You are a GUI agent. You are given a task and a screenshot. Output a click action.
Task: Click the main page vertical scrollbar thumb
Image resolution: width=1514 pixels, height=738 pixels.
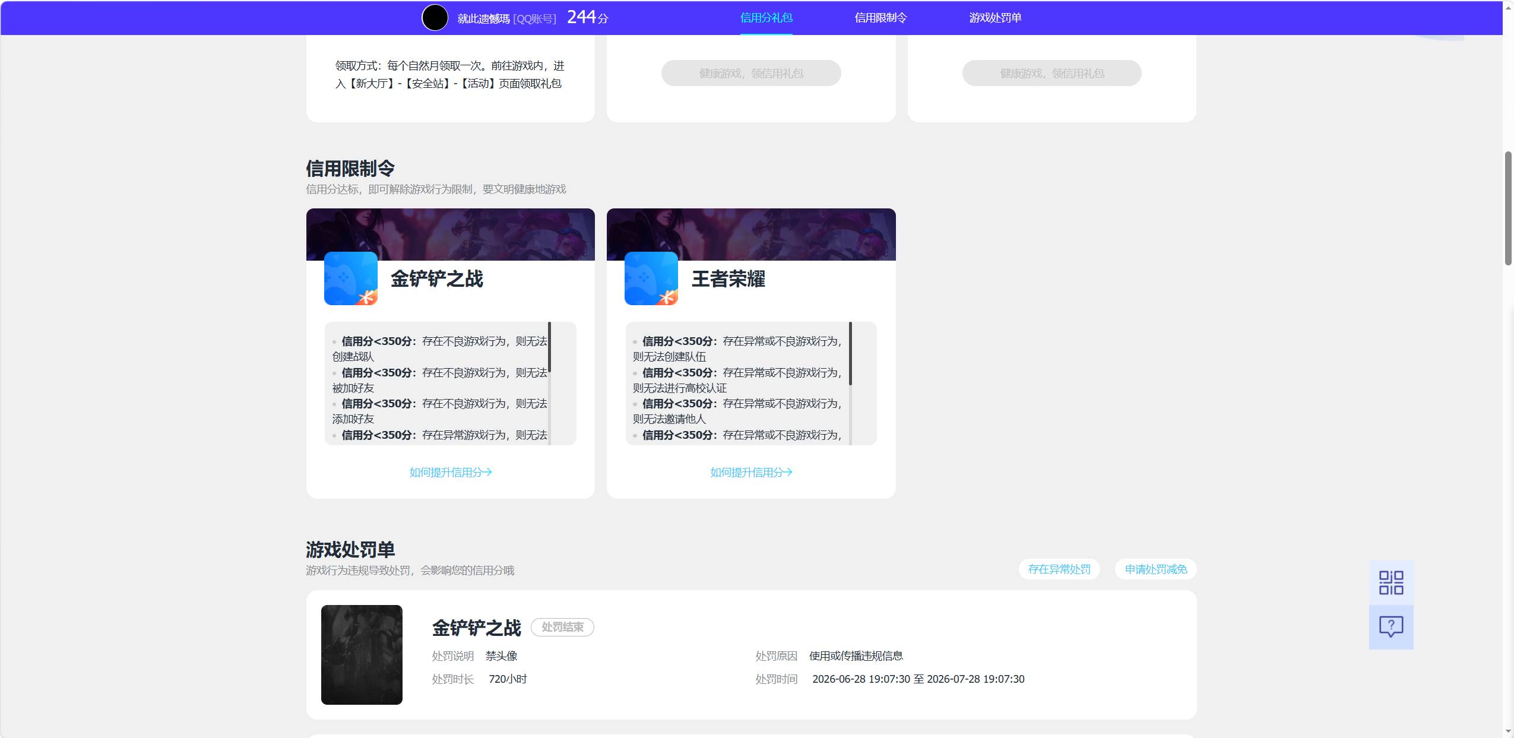1508,208
